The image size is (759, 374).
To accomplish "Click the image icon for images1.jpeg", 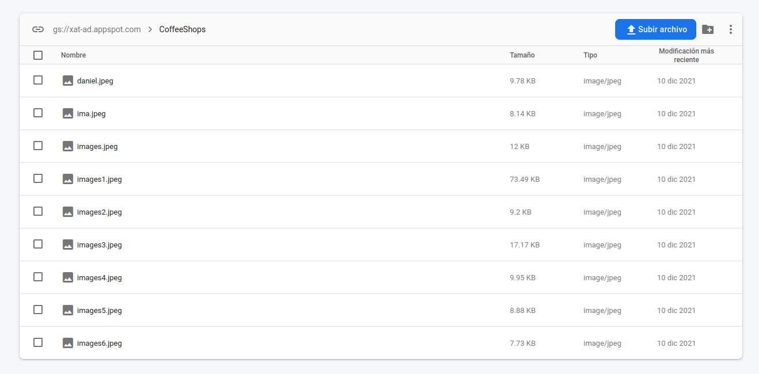I will click(x=68, y=179).
